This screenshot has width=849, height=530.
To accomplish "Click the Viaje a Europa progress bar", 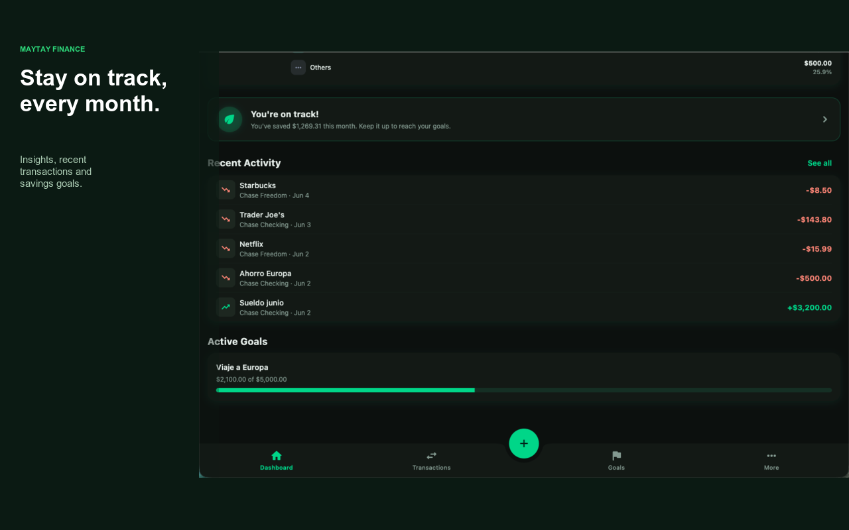I will coord(524,390).
